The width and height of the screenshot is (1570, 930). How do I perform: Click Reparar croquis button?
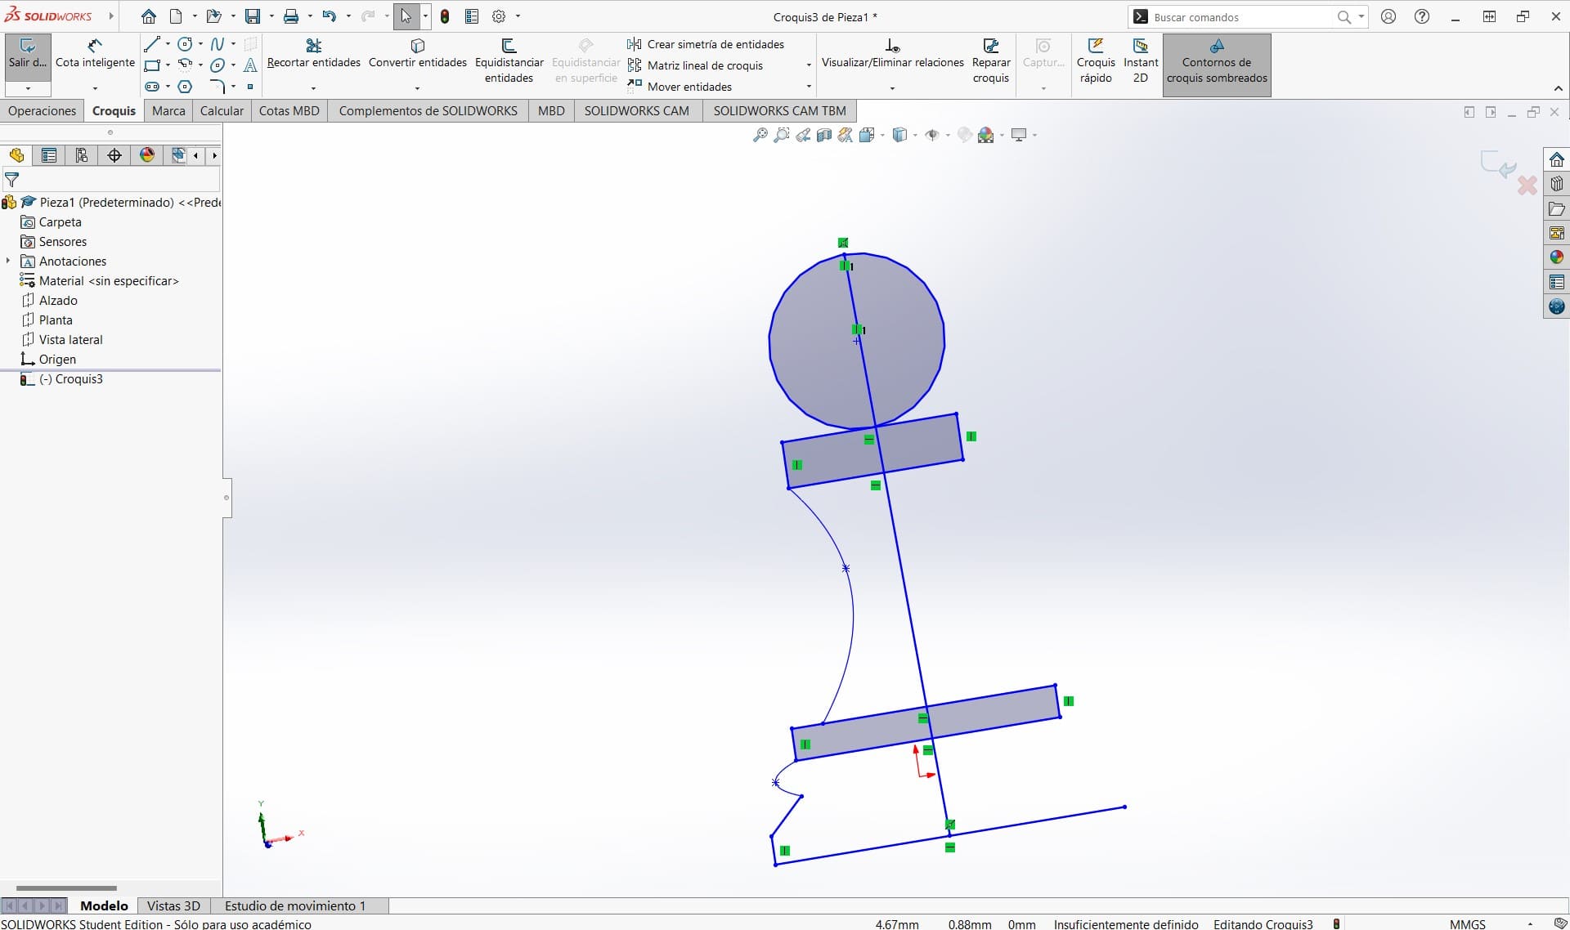tap(991, 61)
